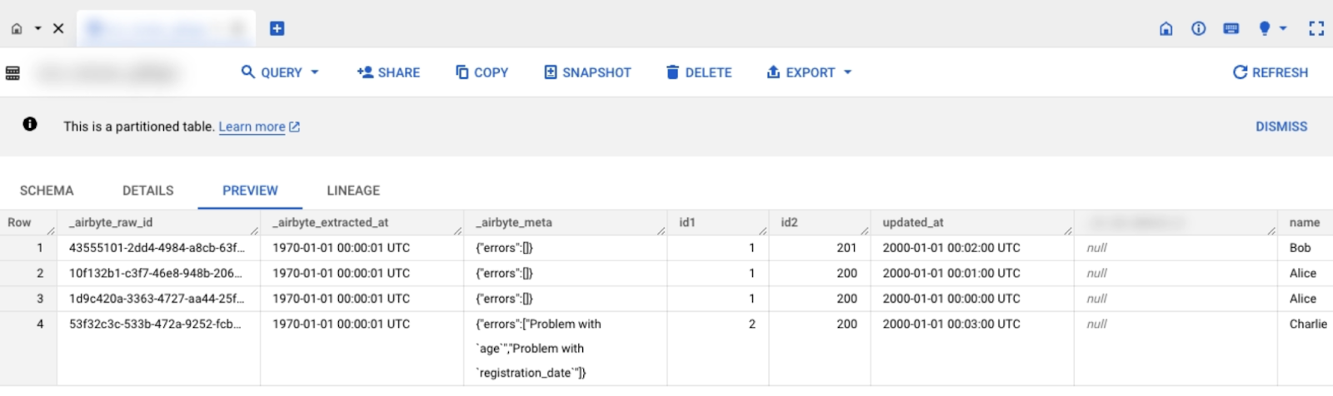
Task: Close the current tab with X icon
Action: [x=58, y=28]
